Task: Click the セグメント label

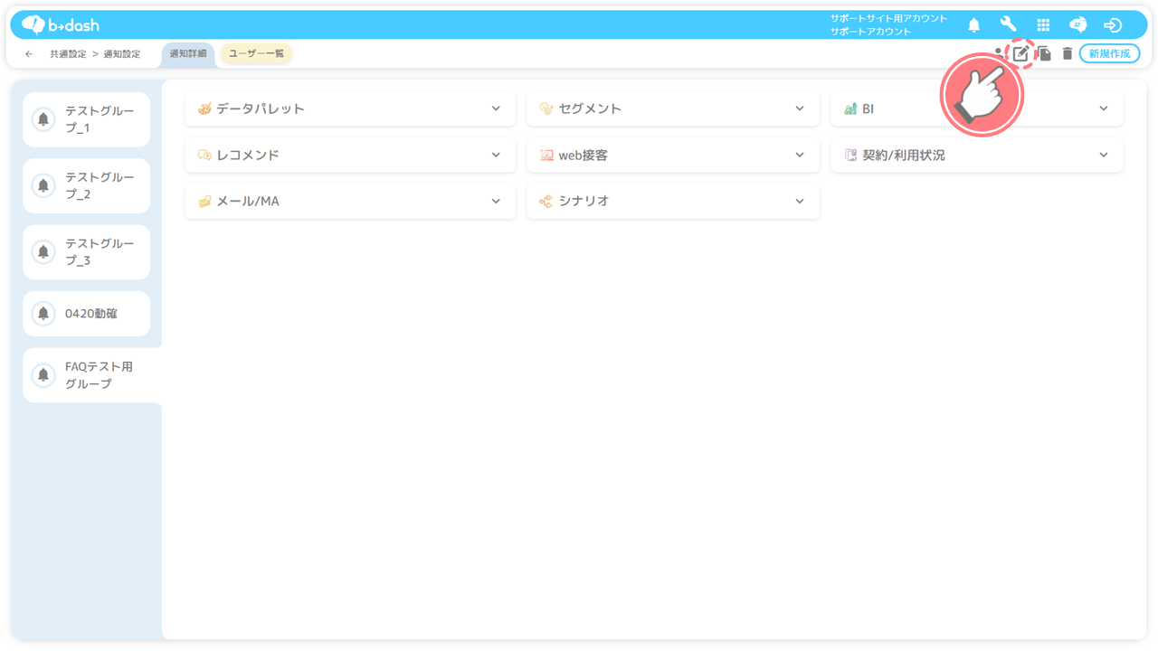Action: [590, 108]
